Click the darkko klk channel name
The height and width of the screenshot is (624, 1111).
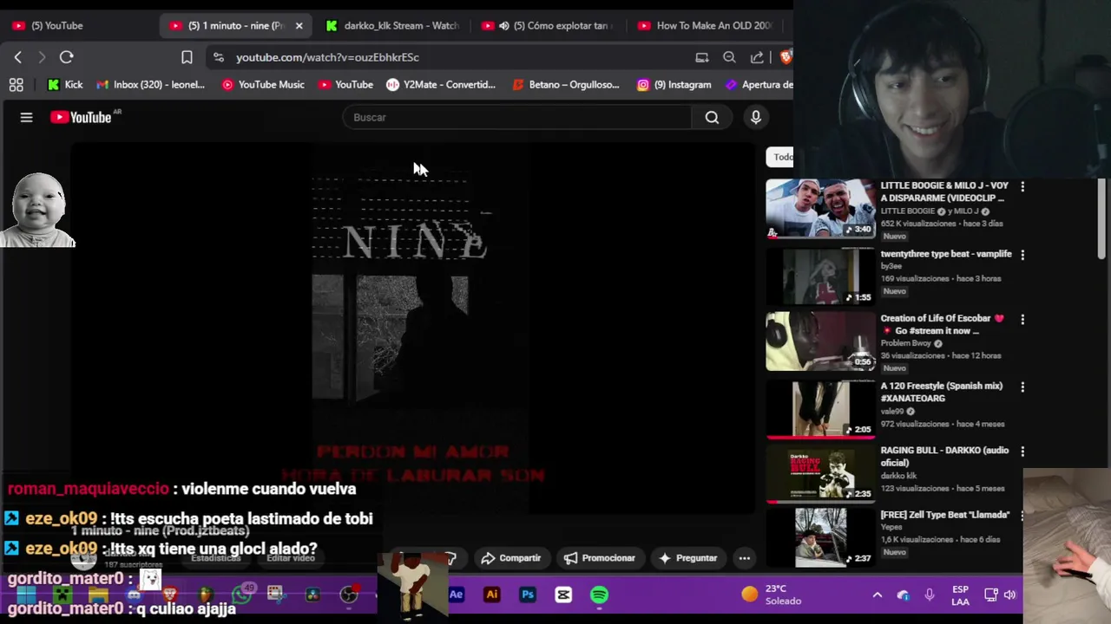point(898,476)
